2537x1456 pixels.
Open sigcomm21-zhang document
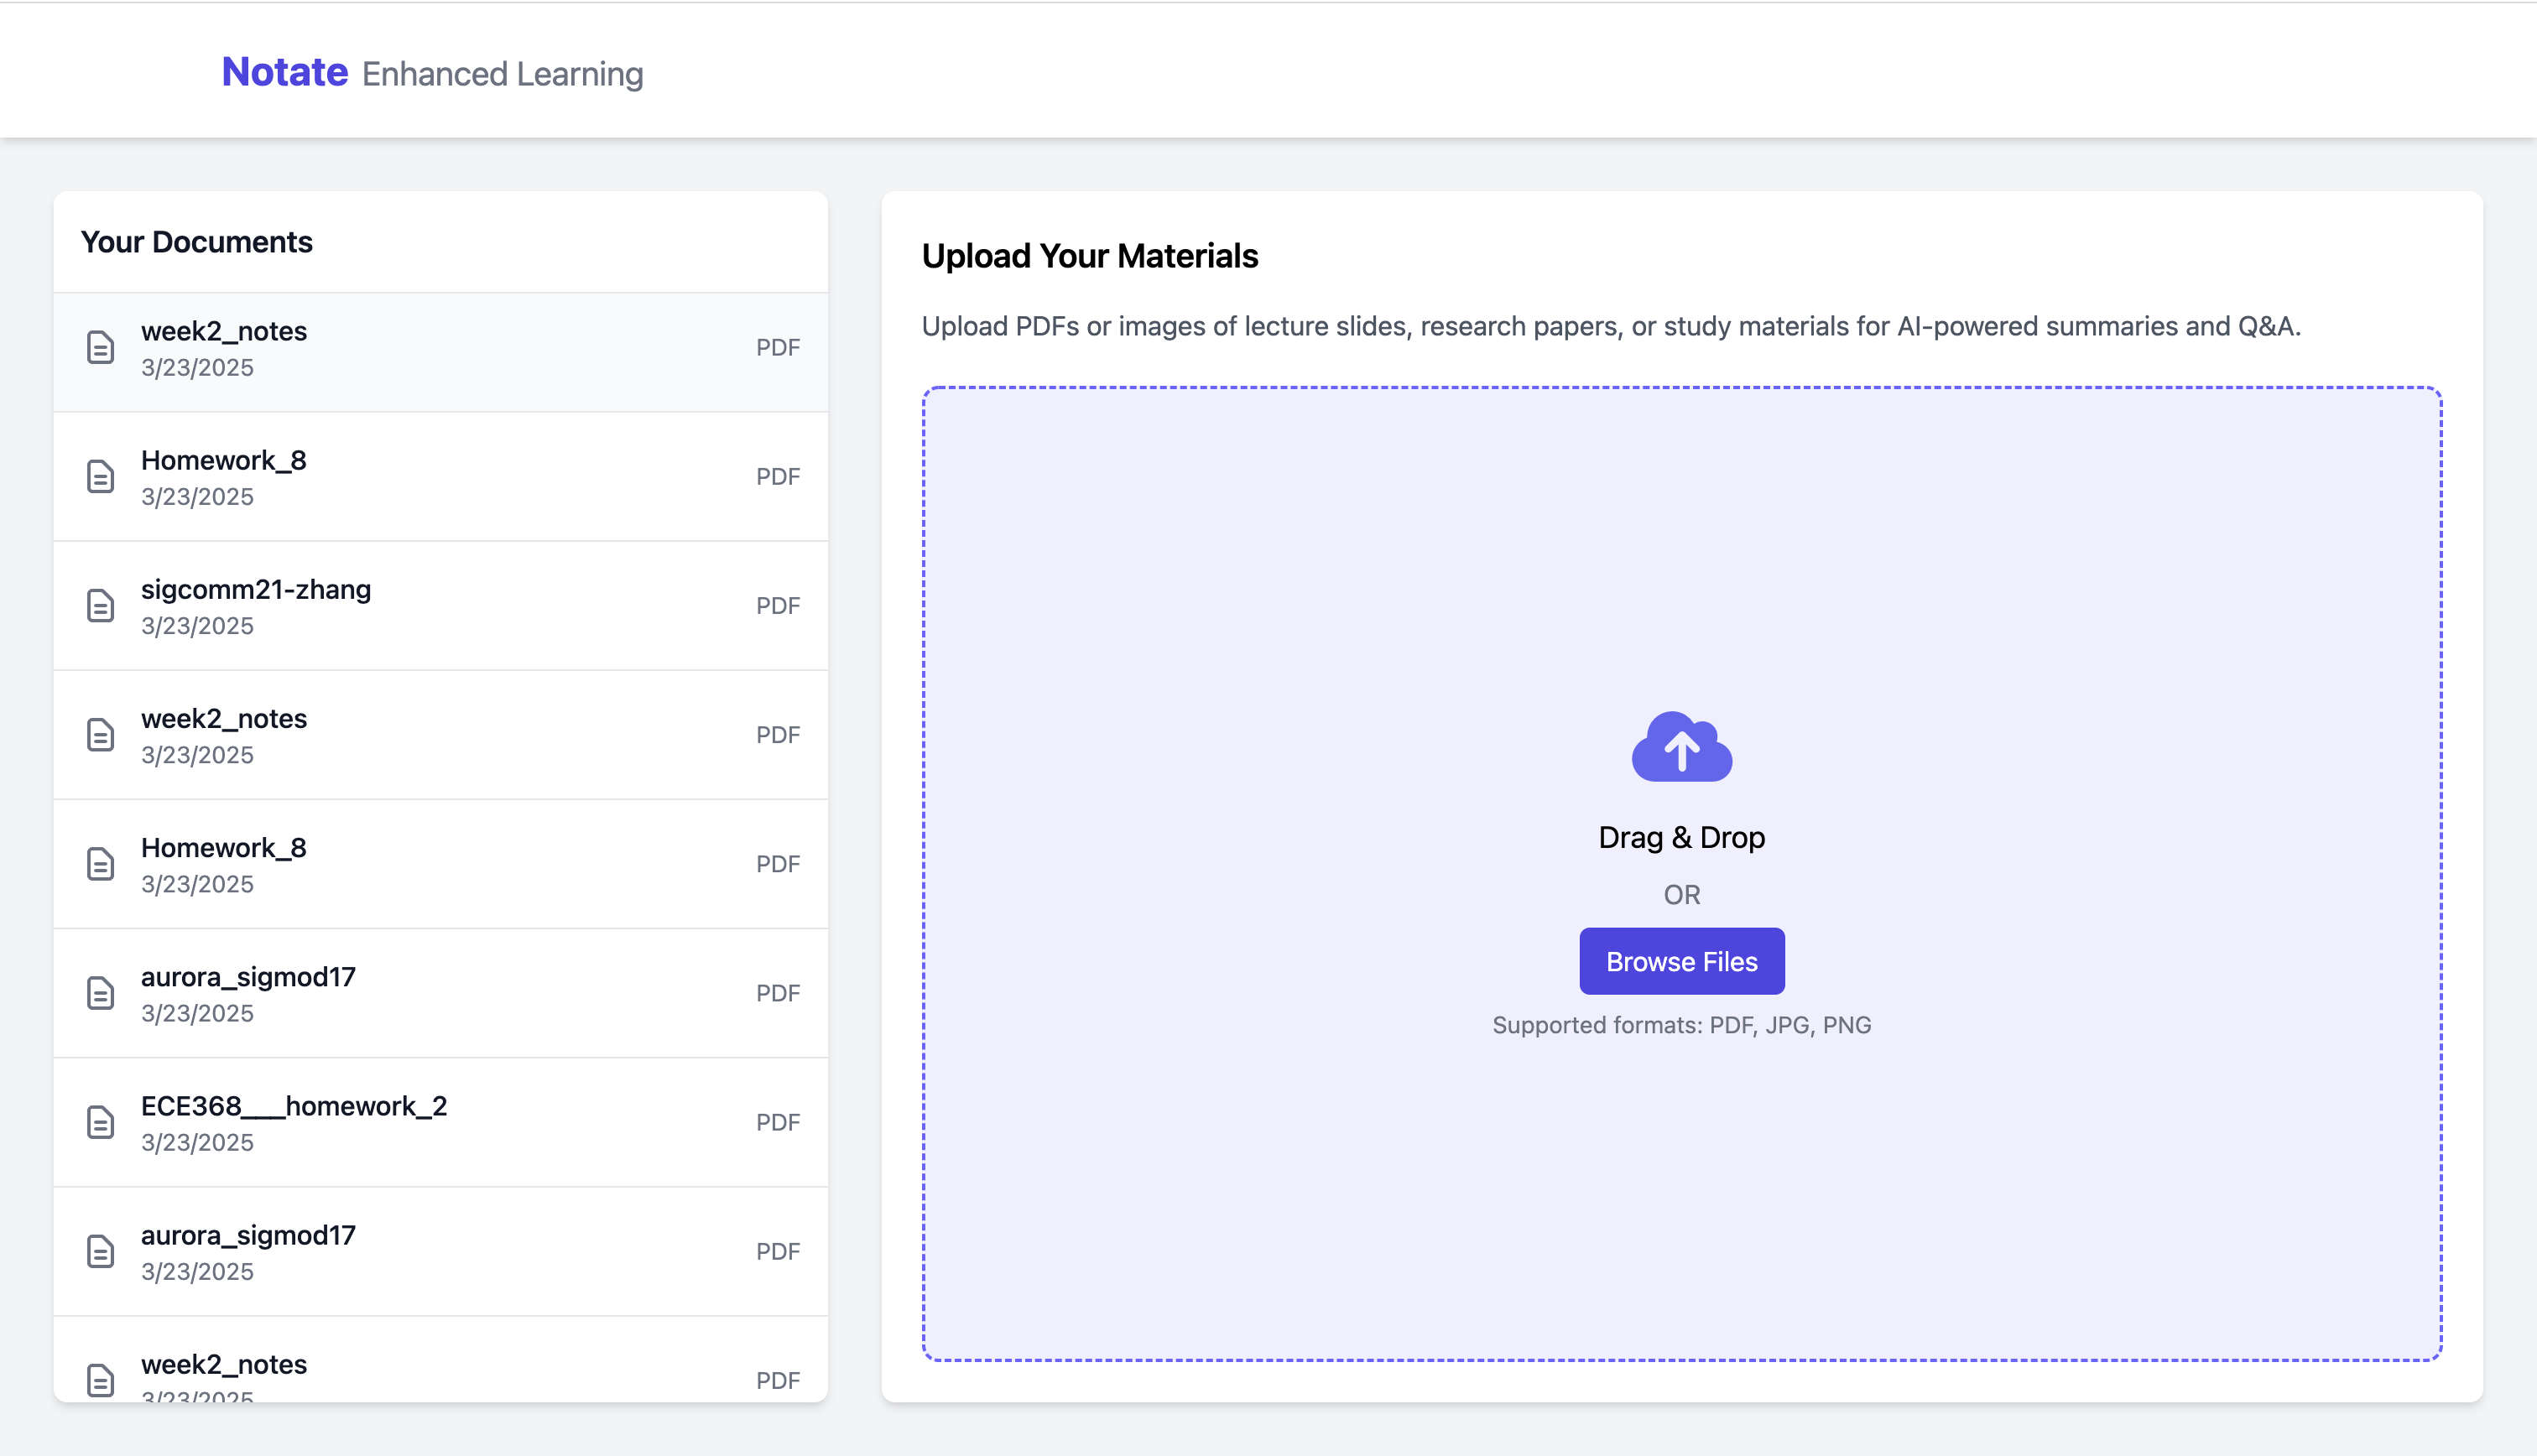point(256,590)
